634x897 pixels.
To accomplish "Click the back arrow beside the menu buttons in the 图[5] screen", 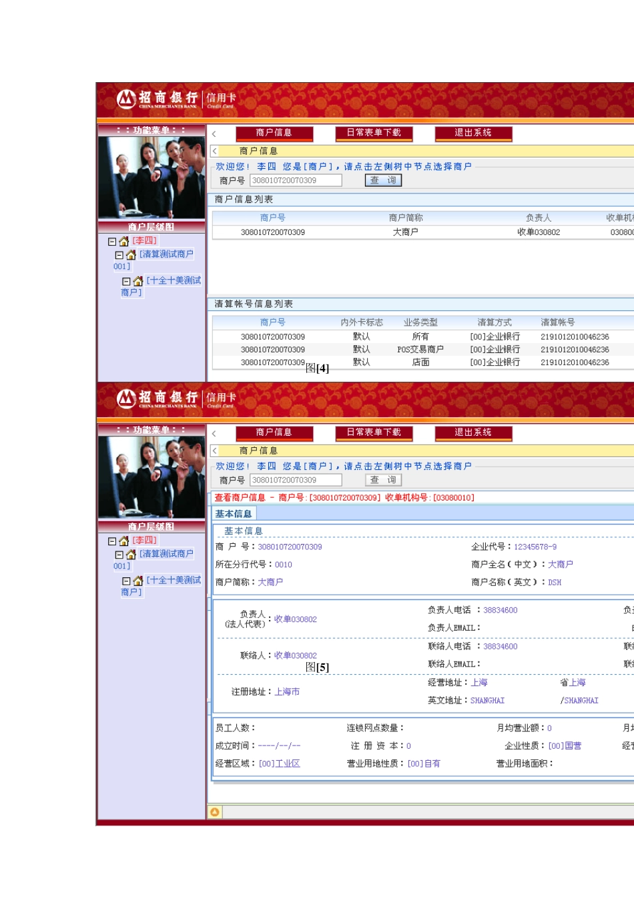I will click(214, 433).
